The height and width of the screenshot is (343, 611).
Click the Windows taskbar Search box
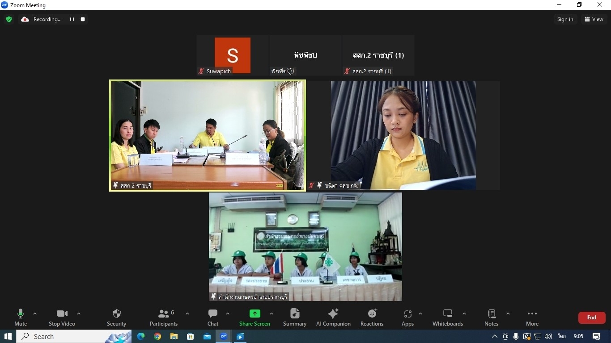(67, 336)
